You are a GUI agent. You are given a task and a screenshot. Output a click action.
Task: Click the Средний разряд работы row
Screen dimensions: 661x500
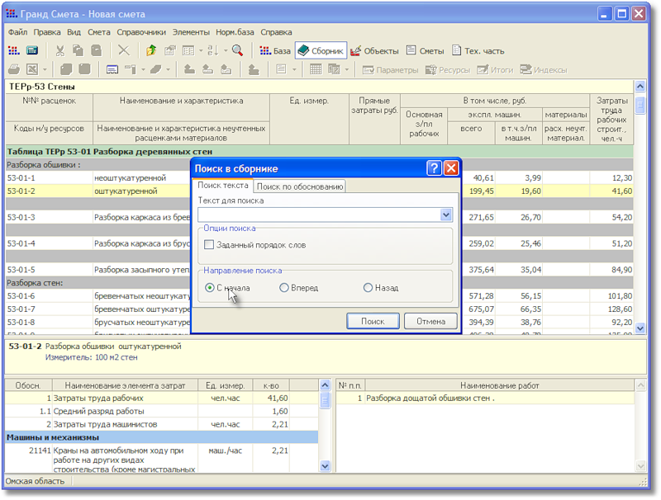tap(161, 411)
